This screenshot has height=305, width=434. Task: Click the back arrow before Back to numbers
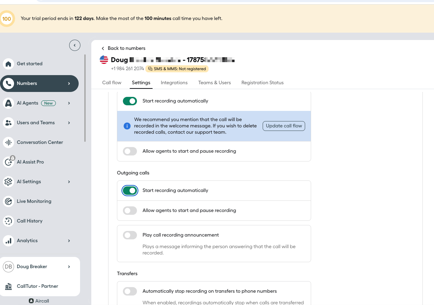point(103,48)
